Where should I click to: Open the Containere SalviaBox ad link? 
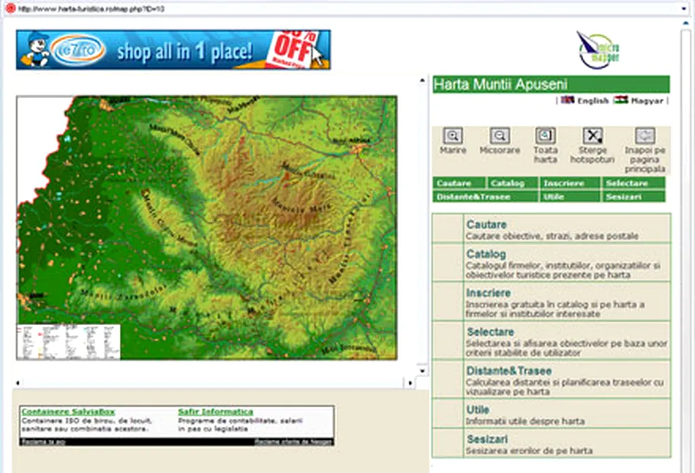click(68, 412)
